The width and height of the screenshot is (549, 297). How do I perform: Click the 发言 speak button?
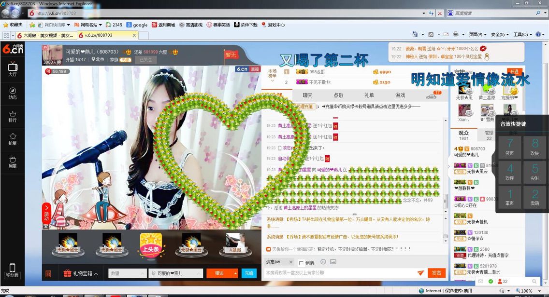tap(436, 273)
